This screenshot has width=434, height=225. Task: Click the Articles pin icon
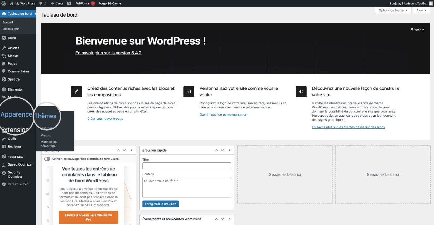pyautogui.click(x=4, y=48)
